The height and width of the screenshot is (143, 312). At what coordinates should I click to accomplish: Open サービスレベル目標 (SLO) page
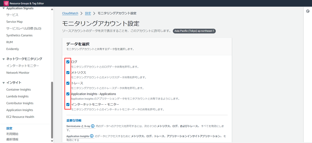(x=24, y=29)
